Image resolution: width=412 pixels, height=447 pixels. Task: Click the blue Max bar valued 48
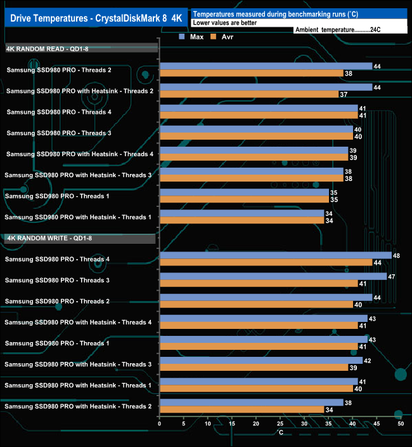(276, 255)
